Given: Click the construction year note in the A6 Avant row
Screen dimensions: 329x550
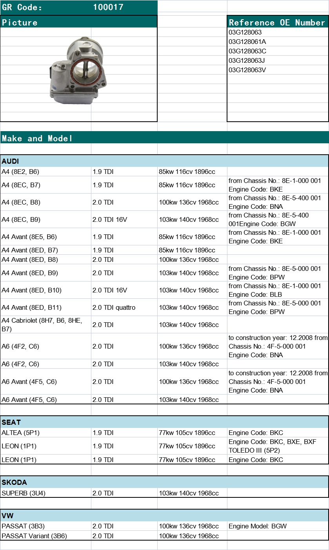Looking at the screenshot, I should 278,382.
